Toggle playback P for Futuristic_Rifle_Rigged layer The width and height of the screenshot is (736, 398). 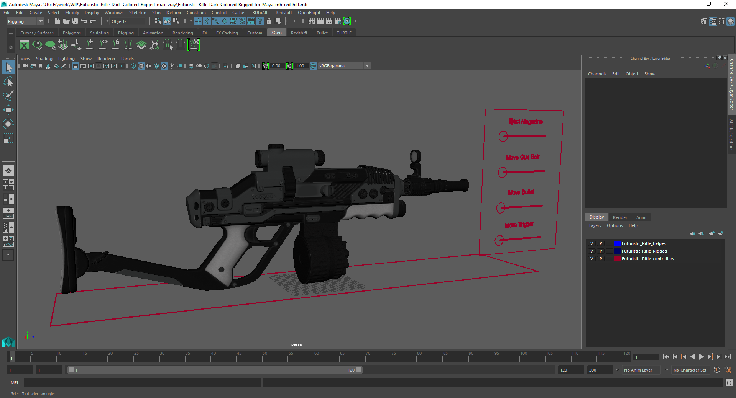pos(601,251)
